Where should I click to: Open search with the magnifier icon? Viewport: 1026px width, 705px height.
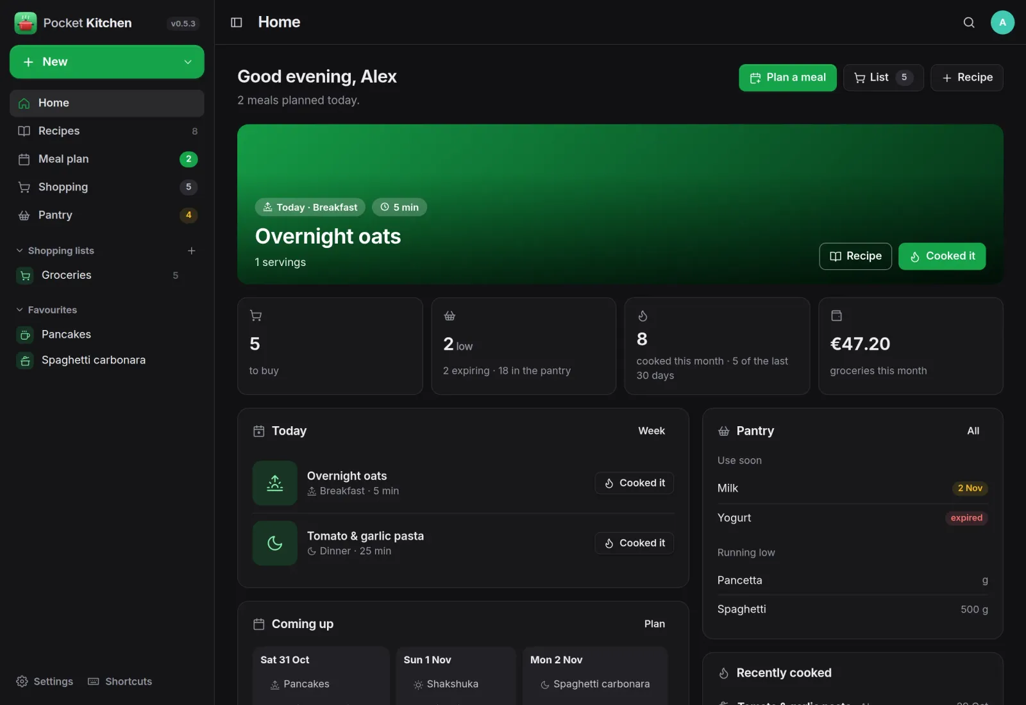click(969, 22)
